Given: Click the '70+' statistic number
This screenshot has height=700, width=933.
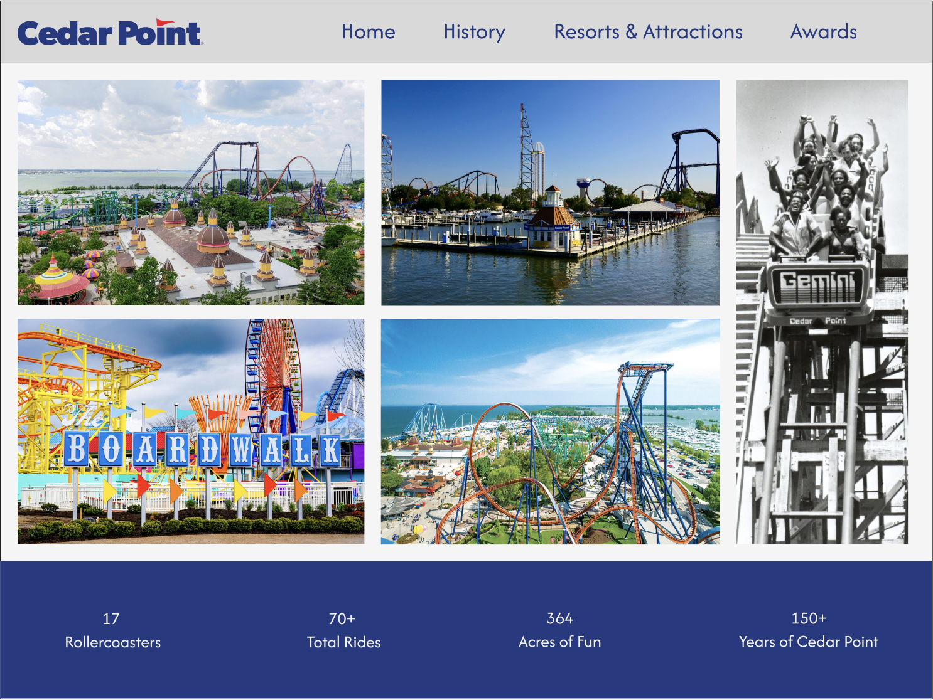Looking at the screenshot, I should click(342, 619).
